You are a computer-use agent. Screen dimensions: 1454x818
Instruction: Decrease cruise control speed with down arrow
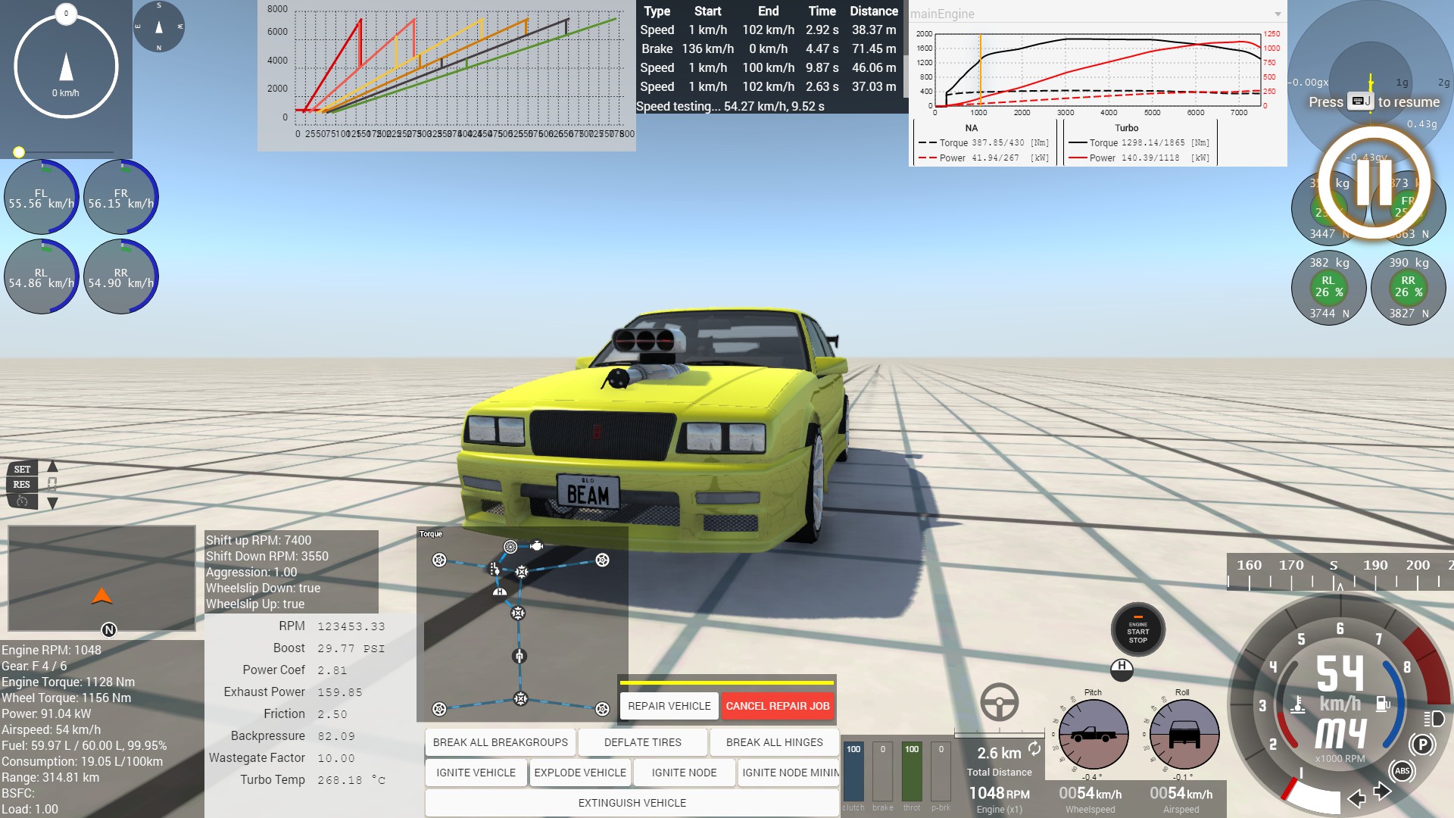53,503
